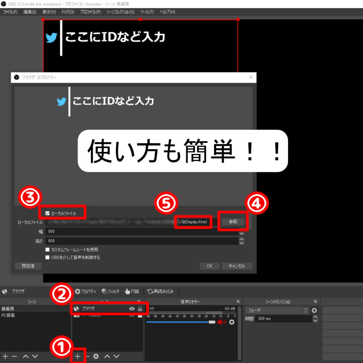Click 再読み込み to refresh the browser source
The height and width of the screenshot is (363, 363).
click(x=160, y=291)
